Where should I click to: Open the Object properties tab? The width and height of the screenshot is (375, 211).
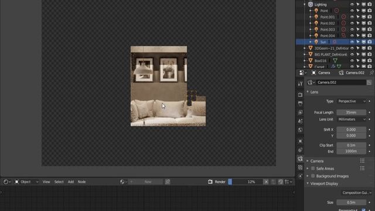tap(300, 141)
